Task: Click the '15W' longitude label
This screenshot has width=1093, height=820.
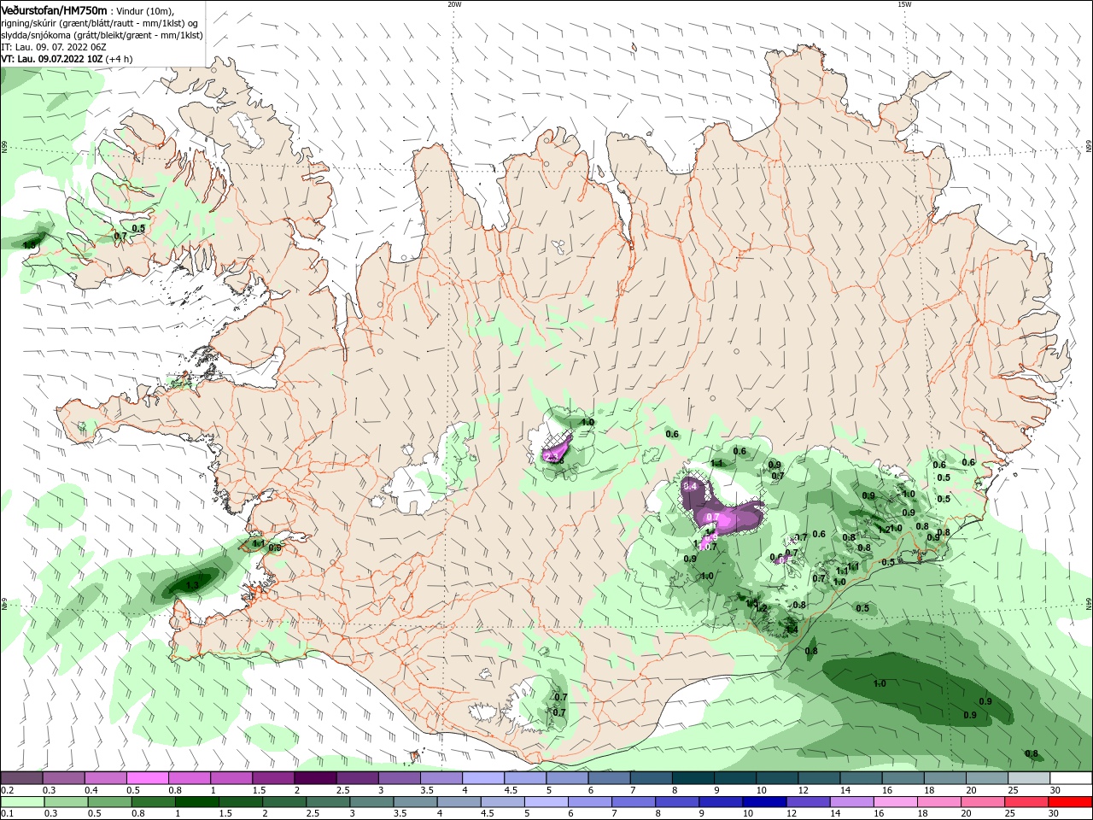Action: 904,3
